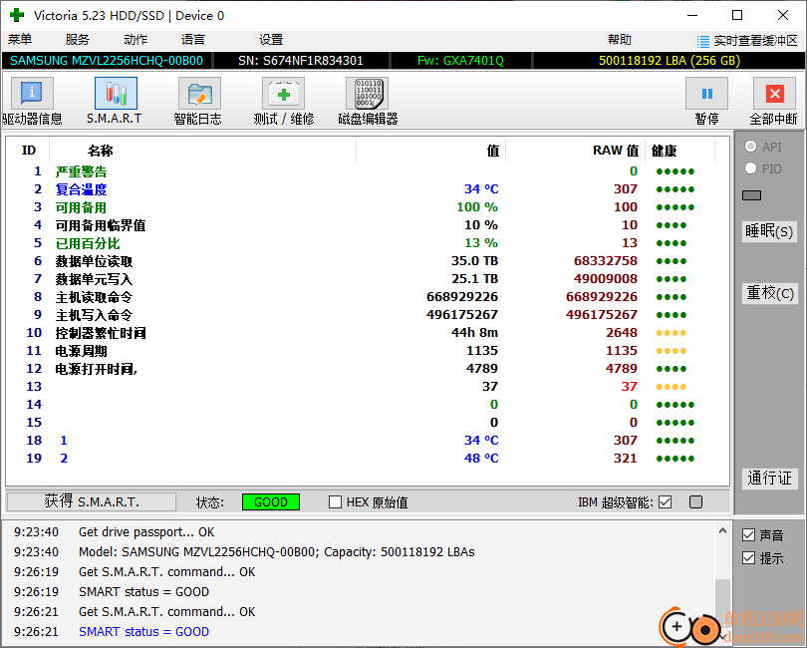Screen dimensions: 807x648
Task: Click the RAW 值 column header
Action: [616, 151]
